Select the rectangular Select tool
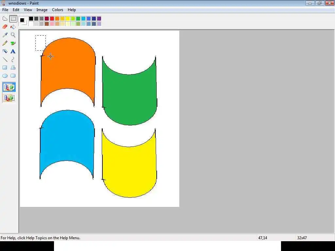 point(13,19)
